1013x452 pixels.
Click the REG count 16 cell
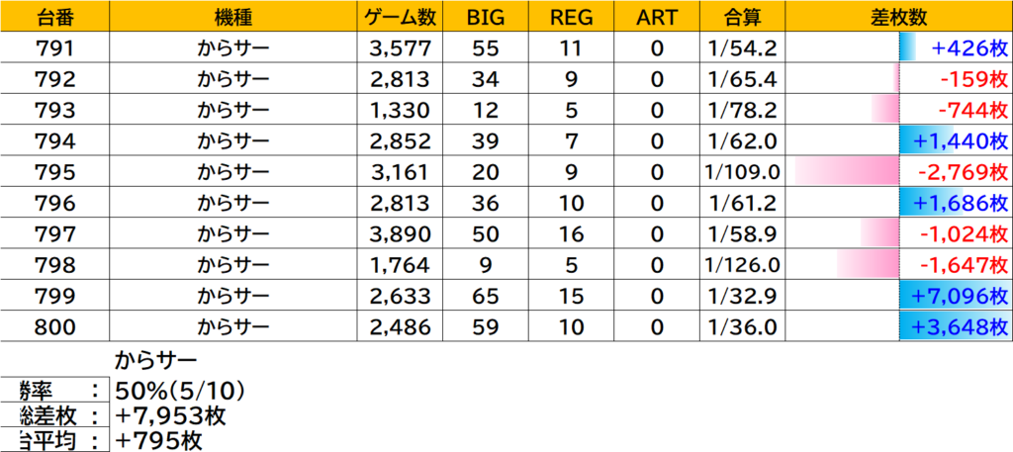point(571,234)
